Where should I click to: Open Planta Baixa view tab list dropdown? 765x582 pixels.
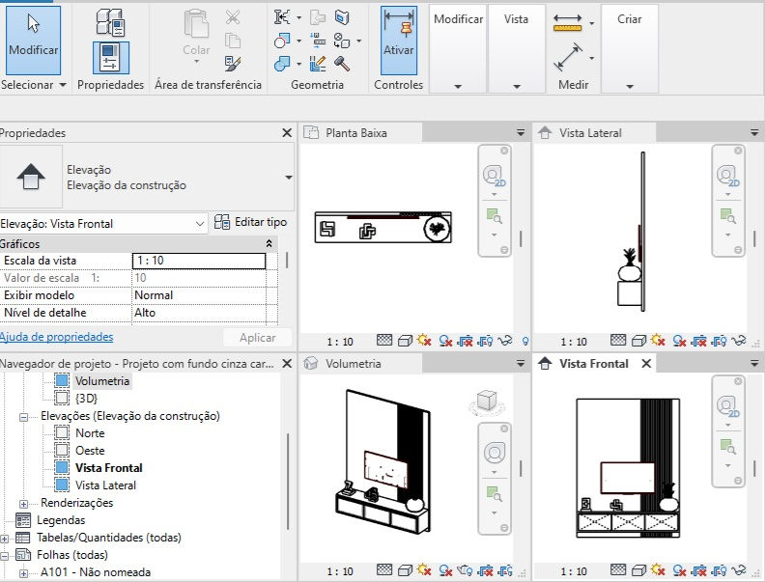[x=521, y=132]
